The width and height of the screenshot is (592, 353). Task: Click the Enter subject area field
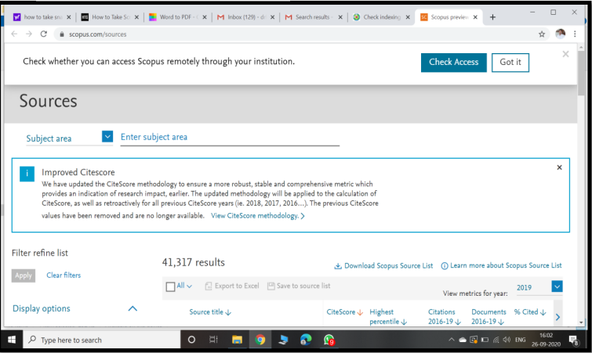pyautogui.click(x=229, y=137)
